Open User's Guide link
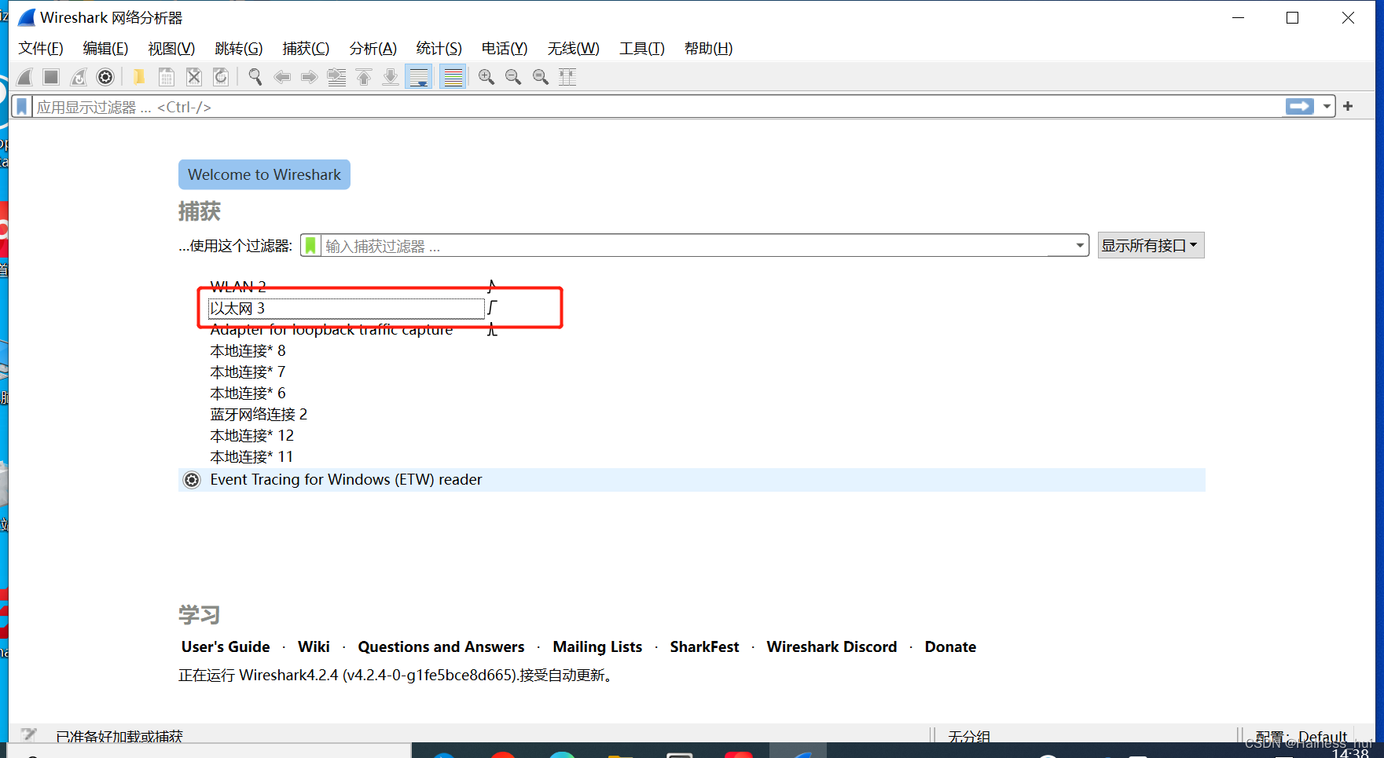The width and height of the screenshot is (1384, 758). [226, 646]
